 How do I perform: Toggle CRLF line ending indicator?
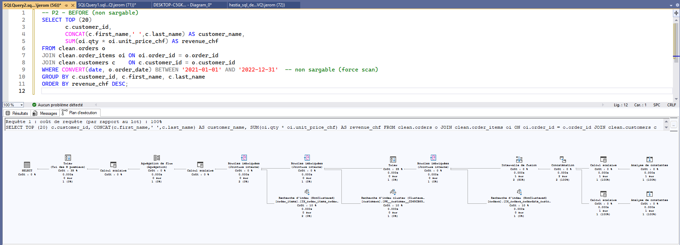(671, 105)
